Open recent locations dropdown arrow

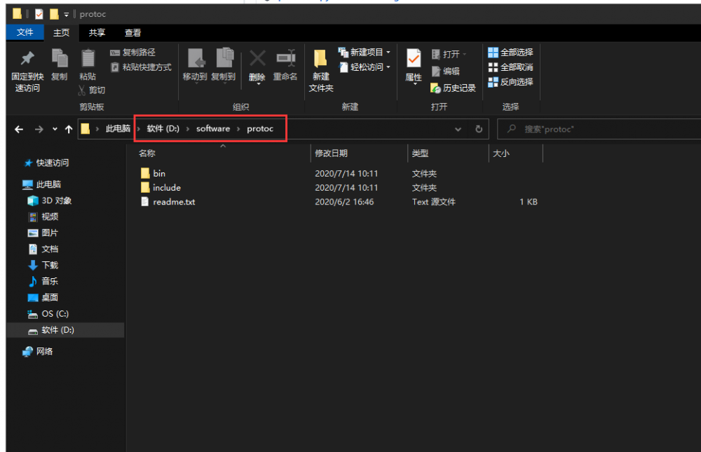(x=55, y=129)
